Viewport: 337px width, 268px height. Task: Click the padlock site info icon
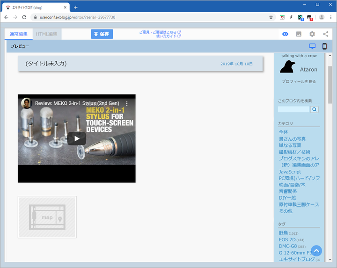pyautogui.click(x=36, y=17)
